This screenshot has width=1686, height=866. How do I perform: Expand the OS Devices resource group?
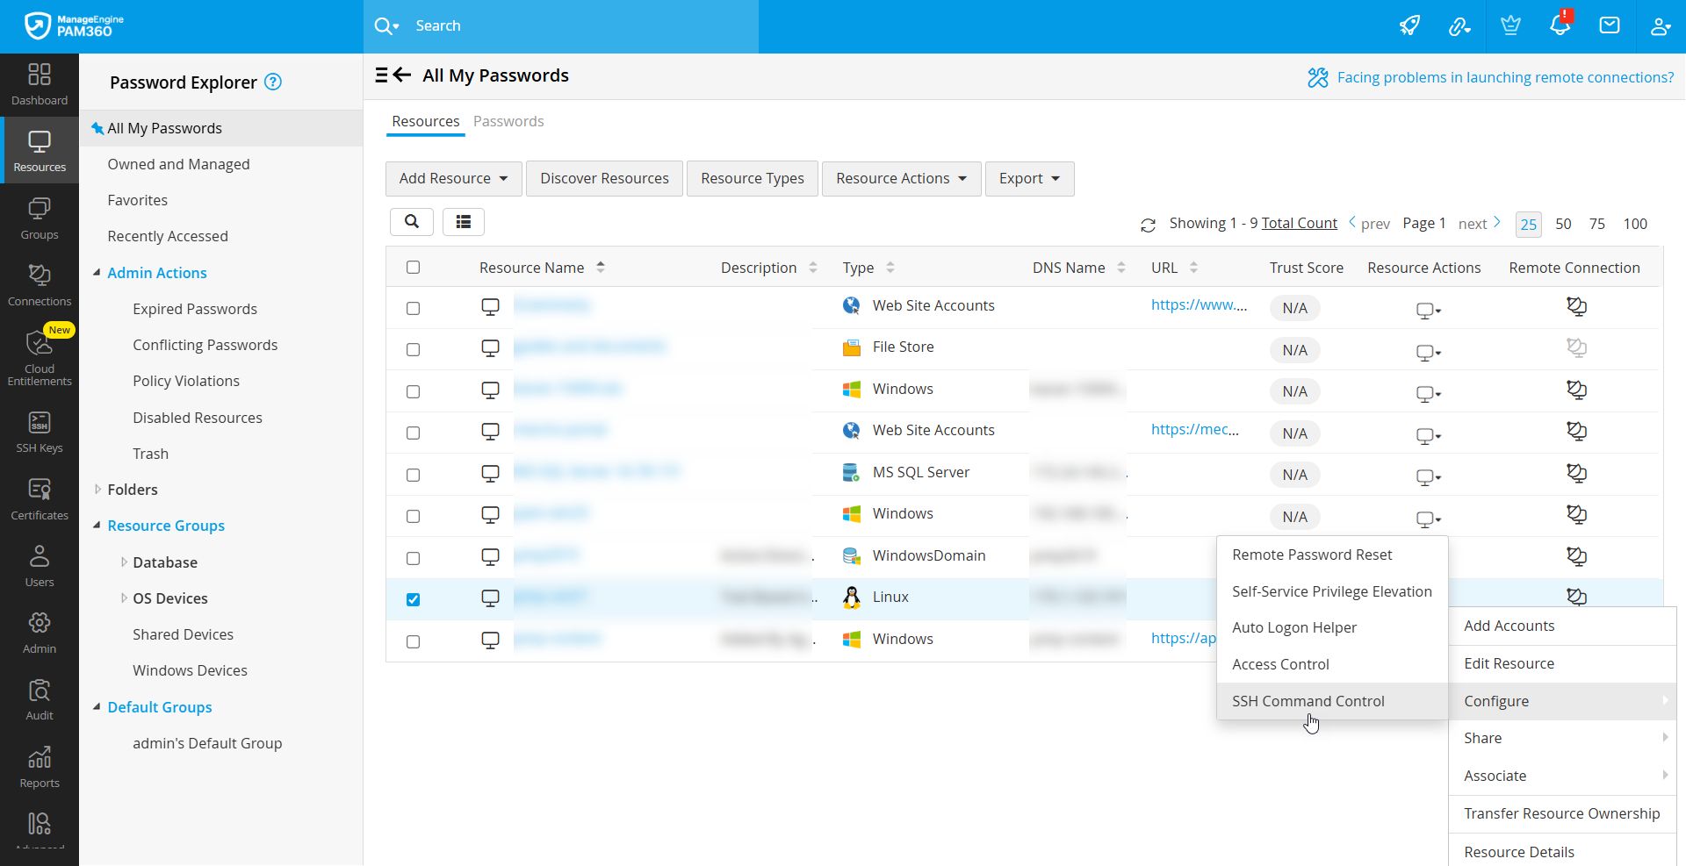pyautogui.click(x=124, y=598)
